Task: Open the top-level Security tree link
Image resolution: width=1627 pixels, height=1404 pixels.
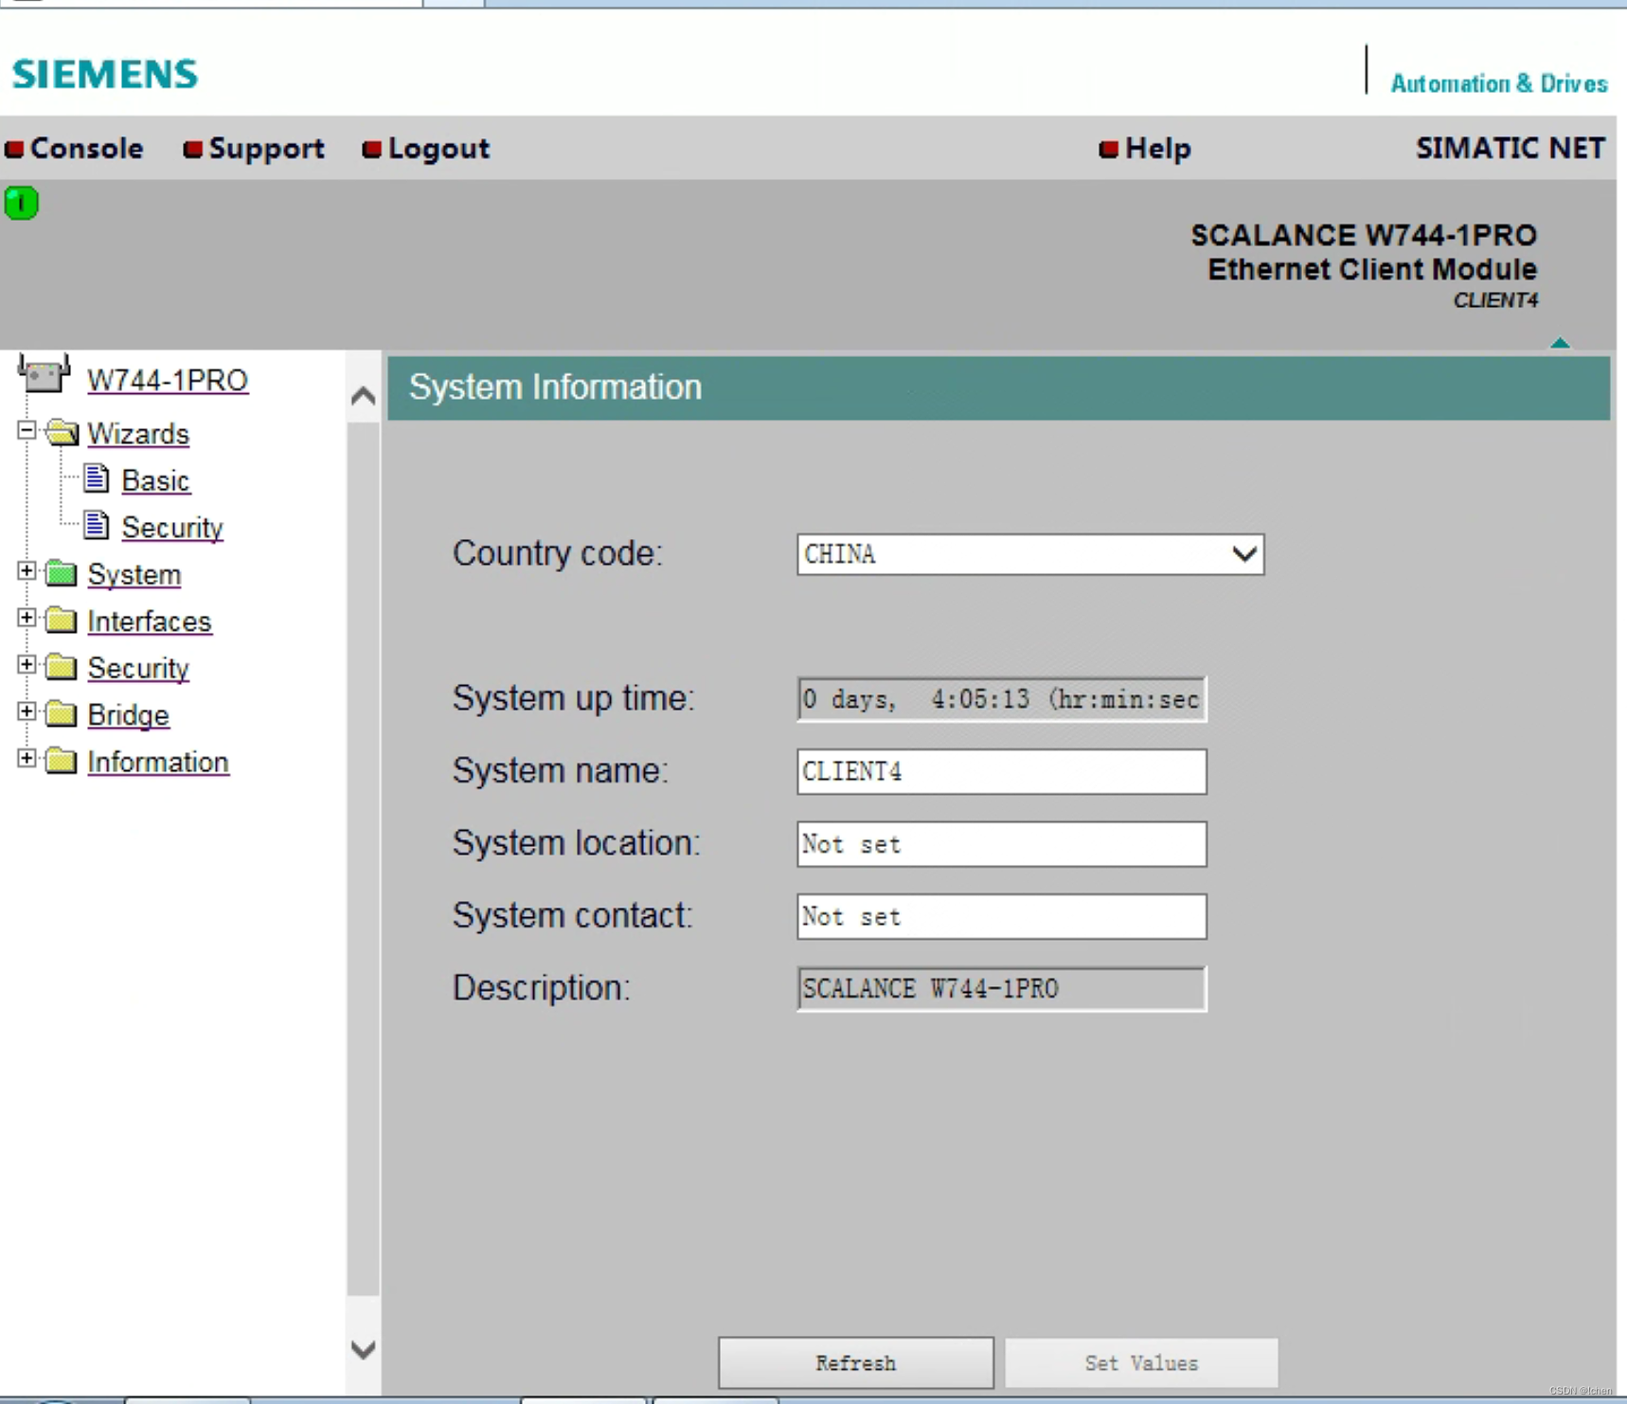Action: tap(138, 669)
